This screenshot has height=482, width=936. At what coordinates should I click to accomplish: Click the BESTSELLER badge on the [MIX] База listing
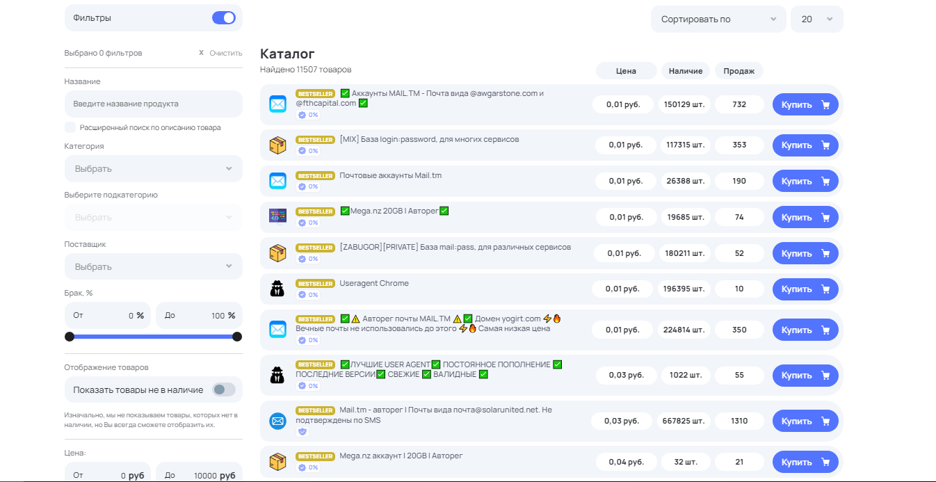[315, 140]
